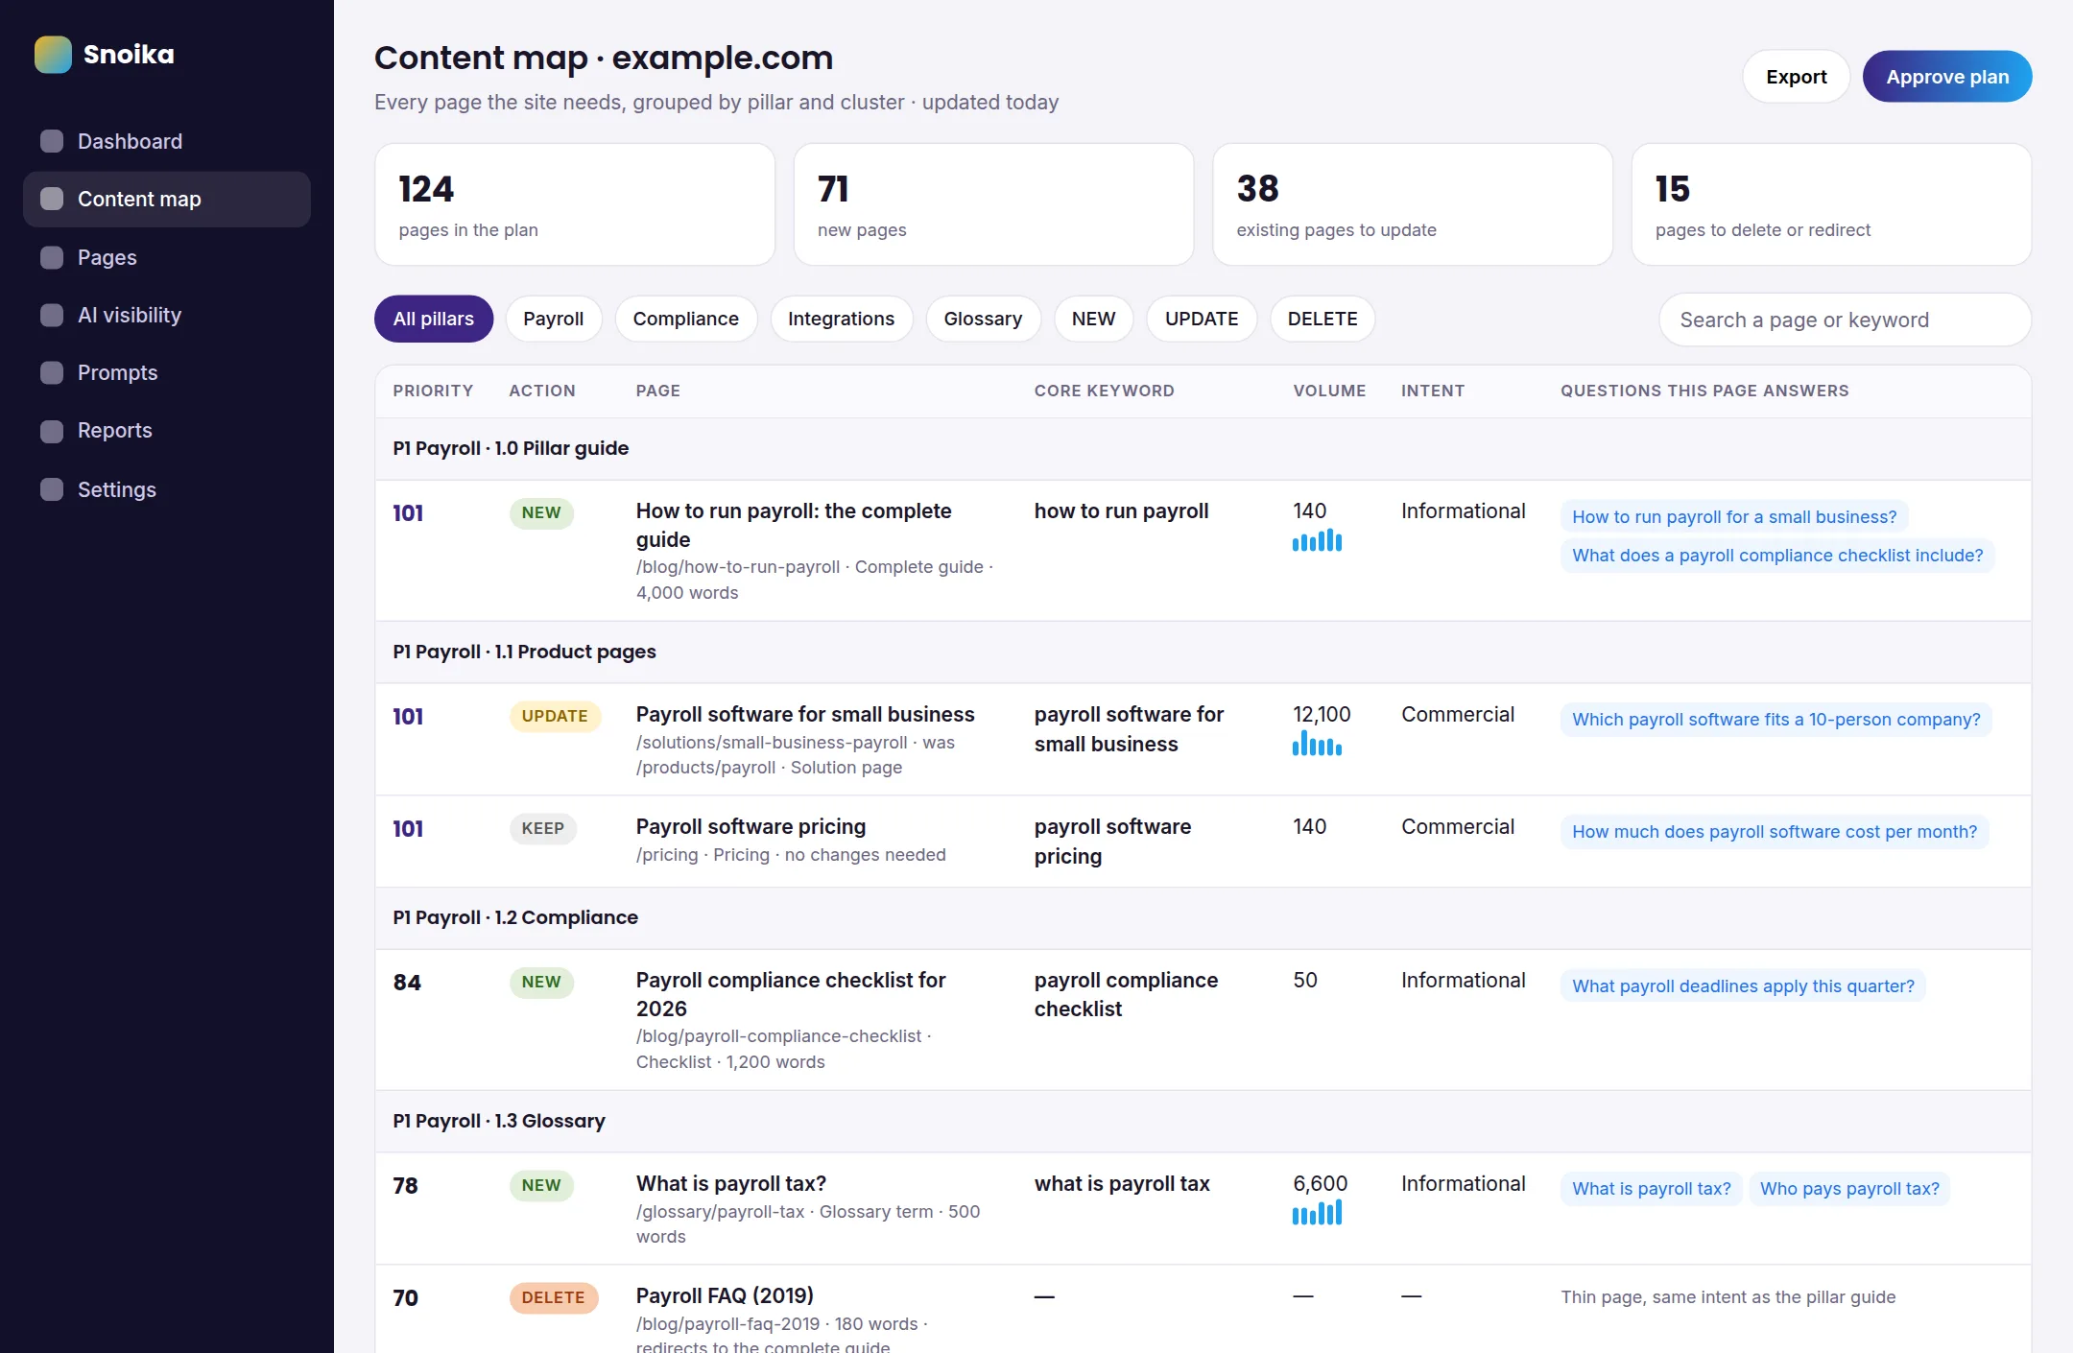Screen dimensions: 2073x1353
Task: Click the 71 new pages card
Action: 993,204
